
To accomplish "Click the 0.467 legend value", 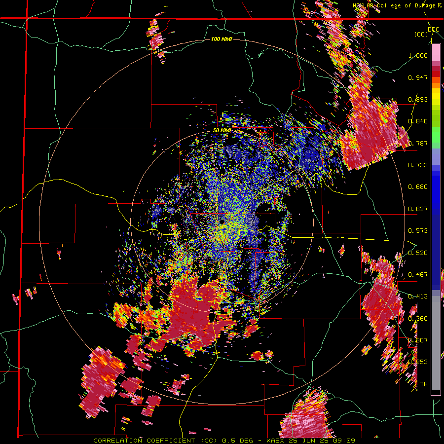I will tap(418, 274).
